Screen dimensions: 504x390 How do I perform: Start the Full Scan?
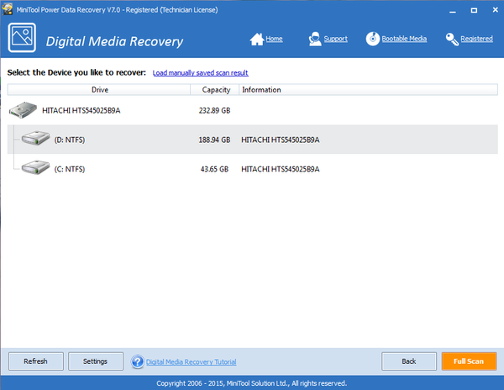(469, 361)
